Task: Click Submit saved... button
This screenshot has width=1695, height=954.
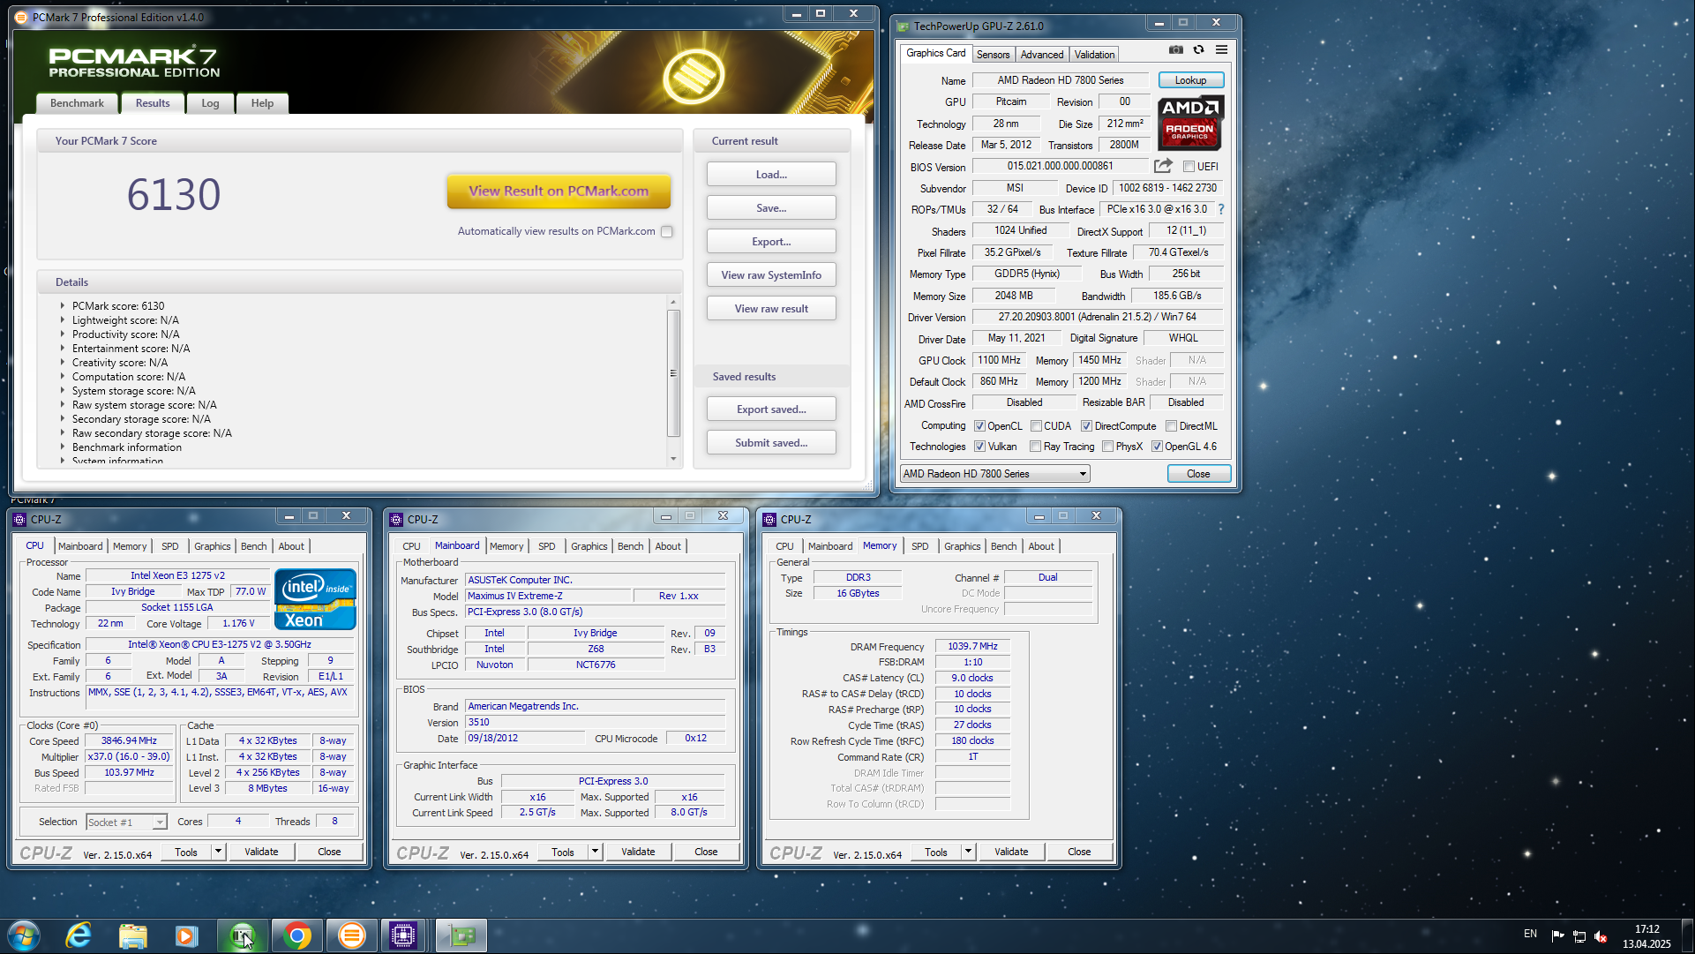Action: tap(771, 442)
